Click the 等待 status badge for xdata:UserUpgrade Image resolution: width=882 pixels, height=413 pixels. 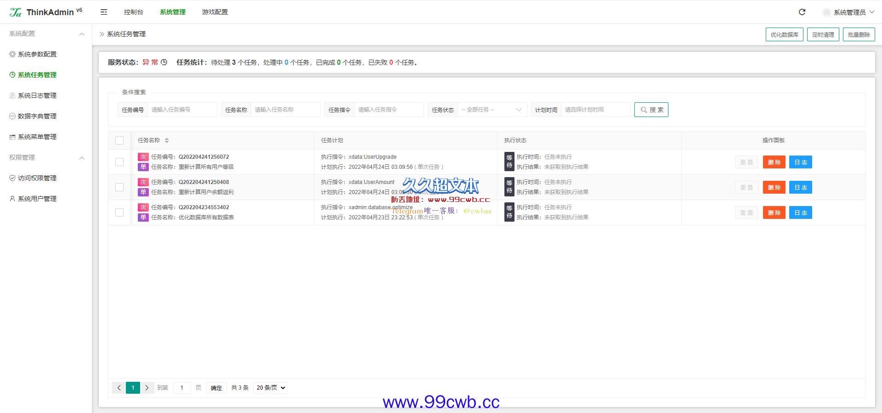pos(509,162)
